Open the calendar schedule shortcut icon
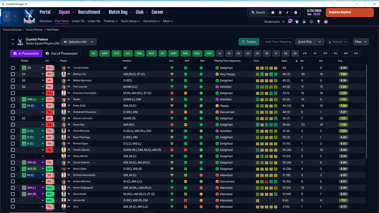Viewport: 379px width, 213px height. 326,22
